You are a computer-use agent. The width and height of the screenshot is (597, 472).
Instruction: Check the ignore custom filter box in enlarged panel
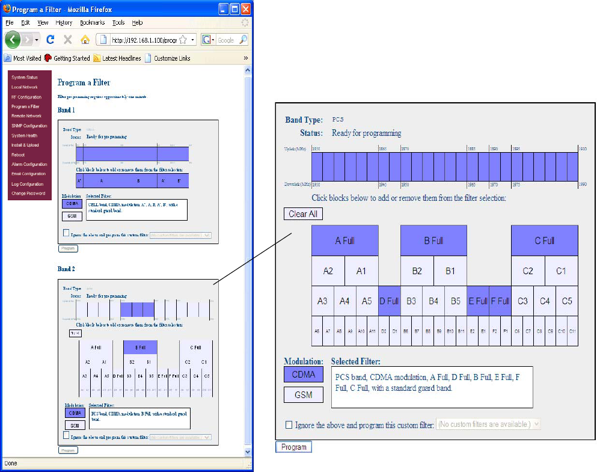coord(289,424)
